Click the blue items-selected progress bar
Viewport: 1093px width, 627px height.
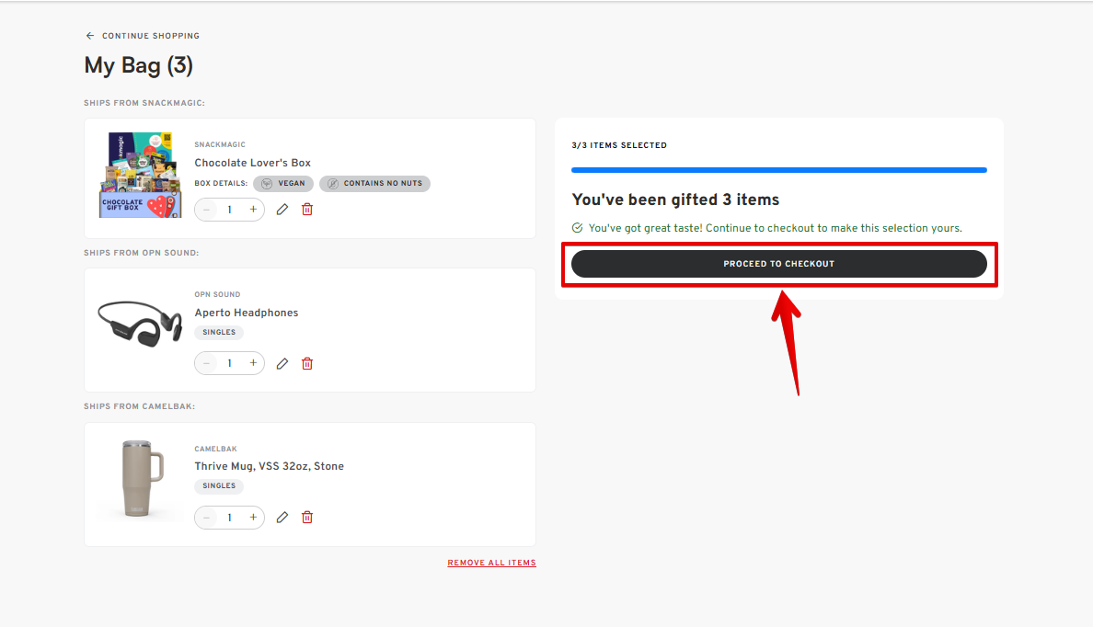778,170
